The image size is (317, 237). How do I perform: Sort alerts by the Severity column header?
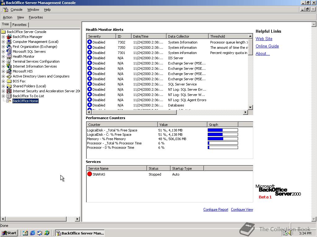tap(101, 36)
